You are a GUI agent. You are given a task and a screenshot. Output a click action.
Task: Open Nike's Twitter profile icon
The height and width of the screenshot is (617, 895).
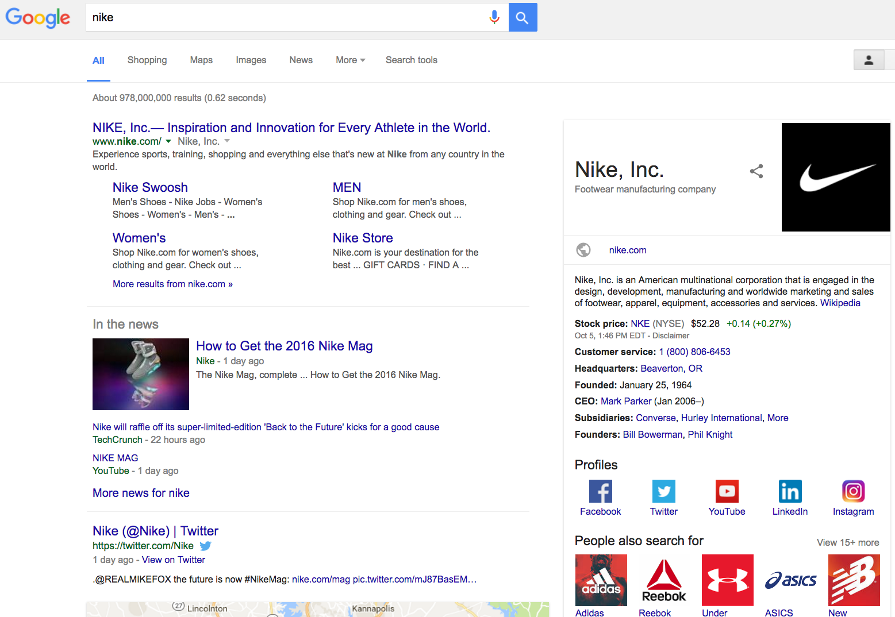tap(663, 491)
